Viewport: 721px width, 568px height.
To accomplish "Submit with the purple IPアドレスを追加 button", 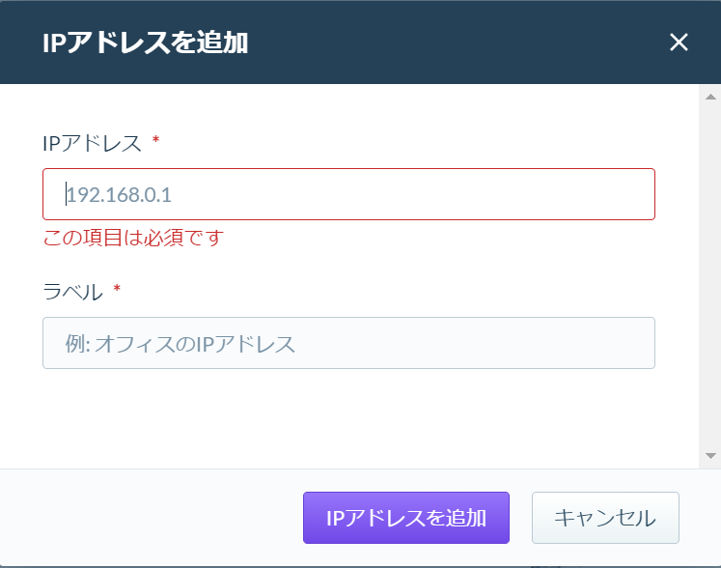I will click(x=406, y=518).
